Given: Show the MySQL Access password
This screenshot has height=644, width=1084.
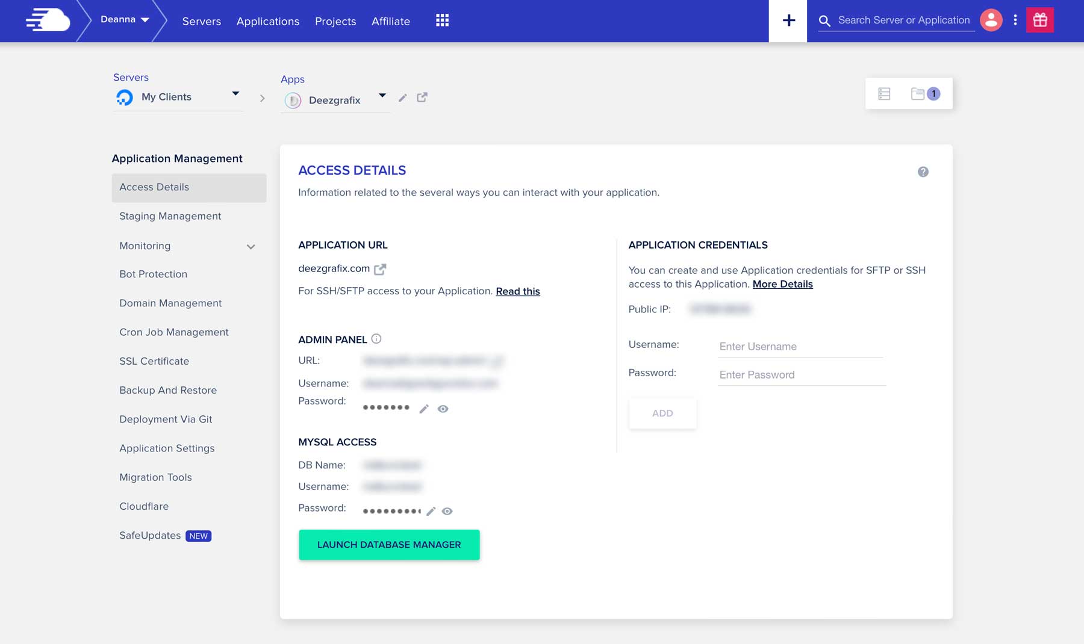Looking at the screenshot, I should tap(447, 510).
